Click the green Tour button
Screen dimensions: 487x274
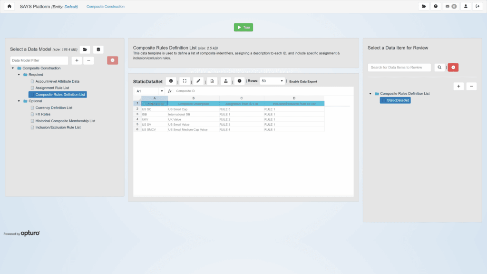pyautogui.click(x=243, y=28)
